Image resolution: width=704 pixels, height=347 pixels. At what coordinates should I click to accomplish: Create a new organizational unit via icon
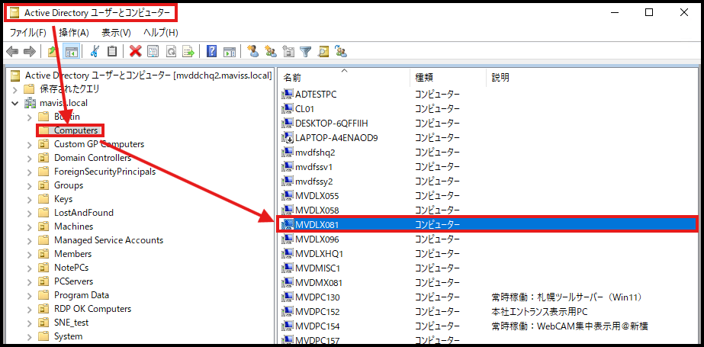coord(288,52)
